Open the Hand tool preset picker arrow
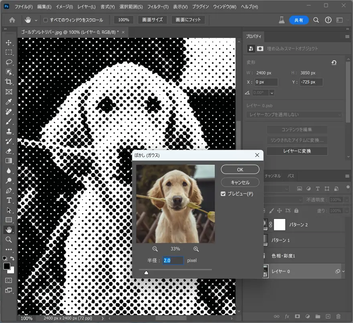The height and width of the screenshot is (323, 353). pyautogui.click(x=36, y=20)
